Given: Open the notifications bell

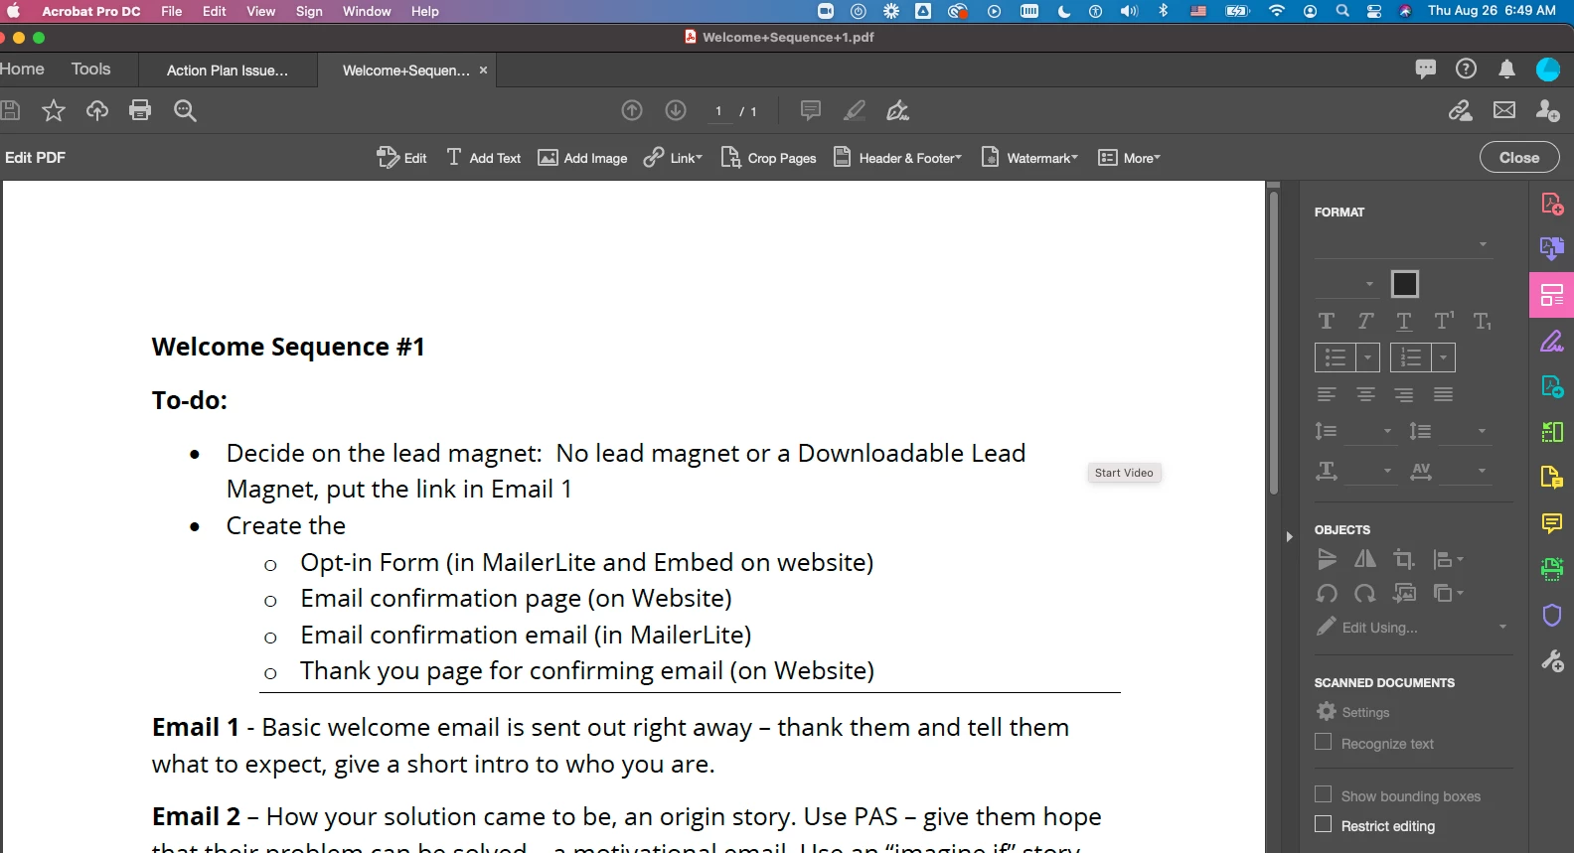Looking at the screenshot, I should [1507, 69].
